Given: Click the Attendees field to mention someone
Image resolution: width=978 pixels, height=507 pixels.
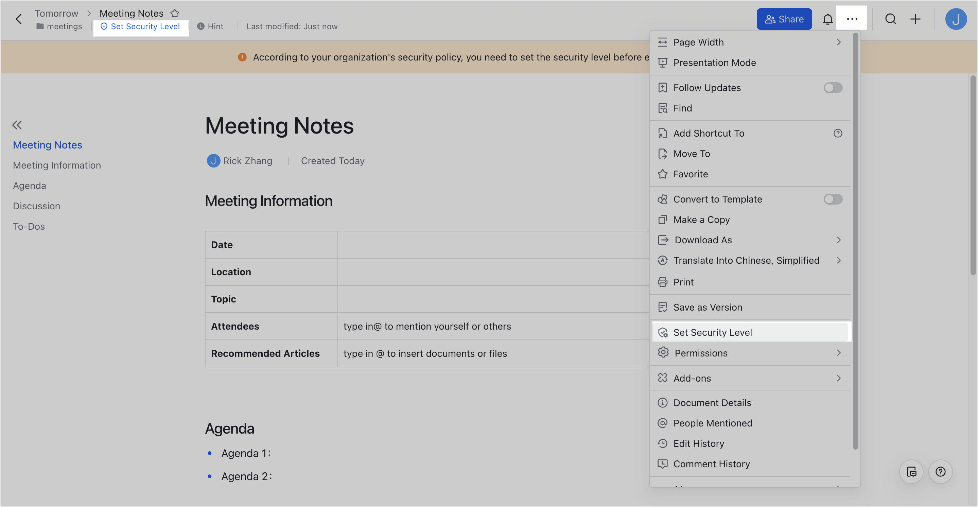Looking at the screenshot, I should (x=427, y=326).
